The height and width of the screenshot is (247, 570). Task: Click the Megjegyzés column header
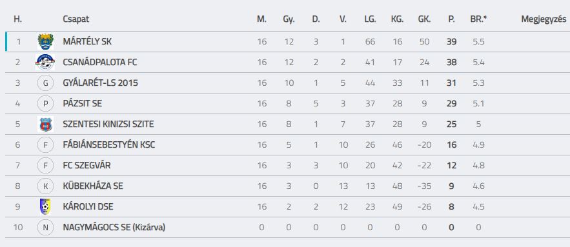(x=544, y=19)
